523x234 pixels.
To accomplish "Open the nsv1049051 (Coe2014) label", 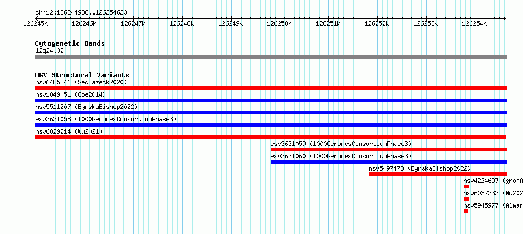I will [71, 94].
